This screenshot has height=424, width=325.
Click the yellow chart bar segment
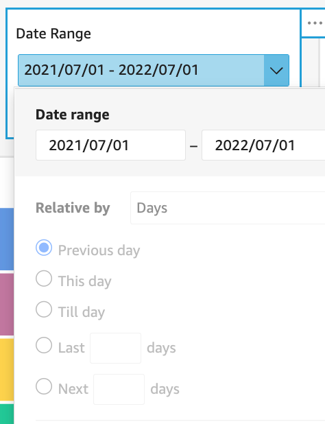(x=7, y=370)
